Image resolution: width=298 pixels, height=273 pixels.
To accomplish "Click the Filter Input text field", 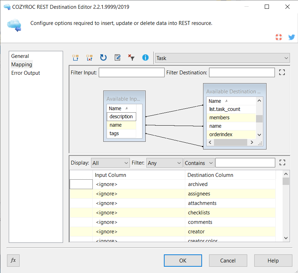I will click(131, 72).
